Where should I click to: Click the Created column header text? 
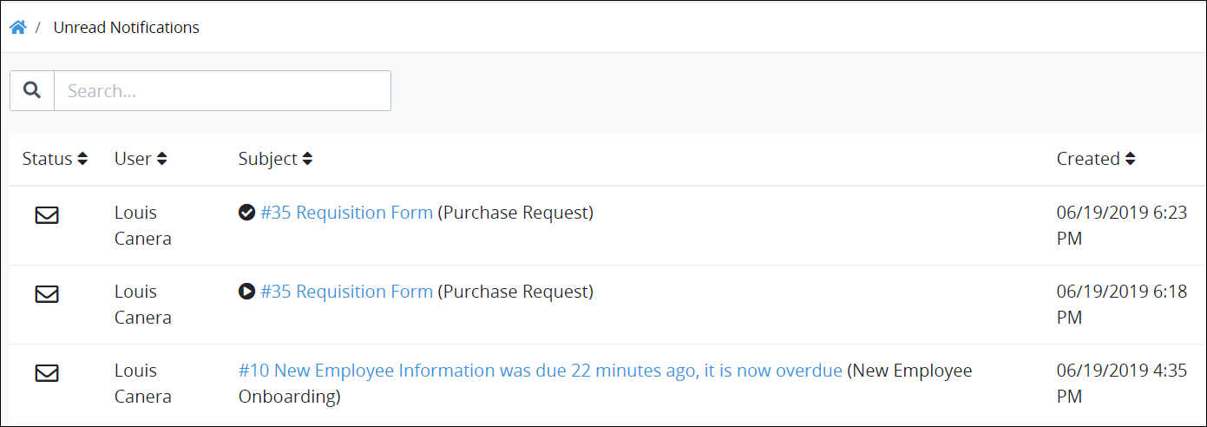(x=1088, y=159)
